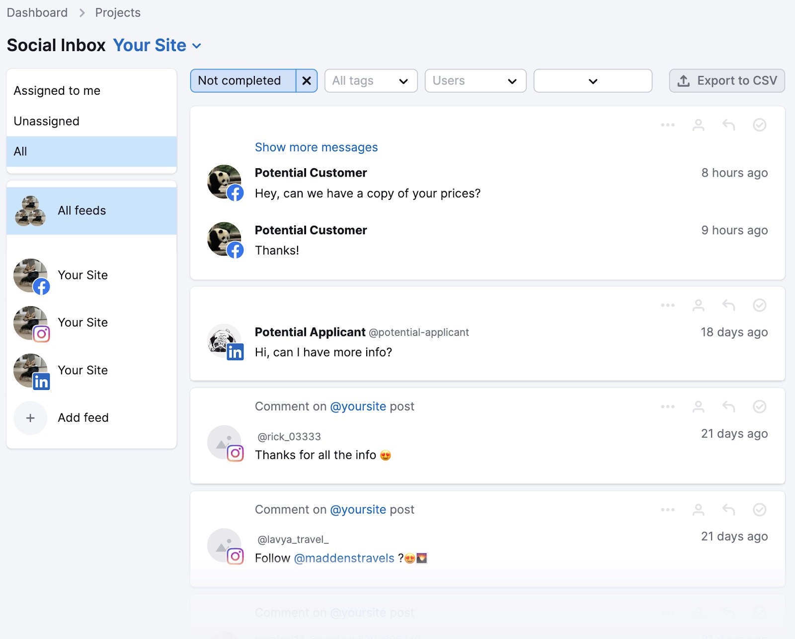Switch to the Unassigned inbox view

coord(46,121)
